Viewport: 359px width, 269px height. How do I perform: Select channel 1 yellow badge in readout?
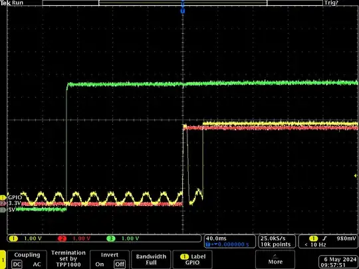click(13, 238)
